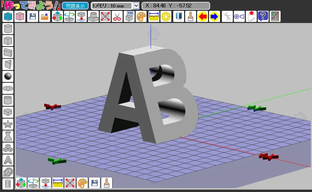Image resolution: width=312 pixels, height=192 pixels.
Task: Toggle the pink transparent cube view mode
Action: pyautogui.click(x=20, y=17)
